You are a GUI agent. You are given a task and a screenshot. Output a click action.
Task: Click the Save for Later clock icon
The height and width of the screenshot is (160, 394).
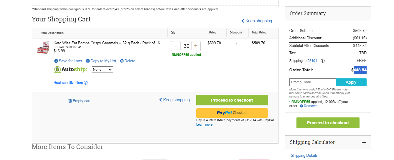point(56,61)
